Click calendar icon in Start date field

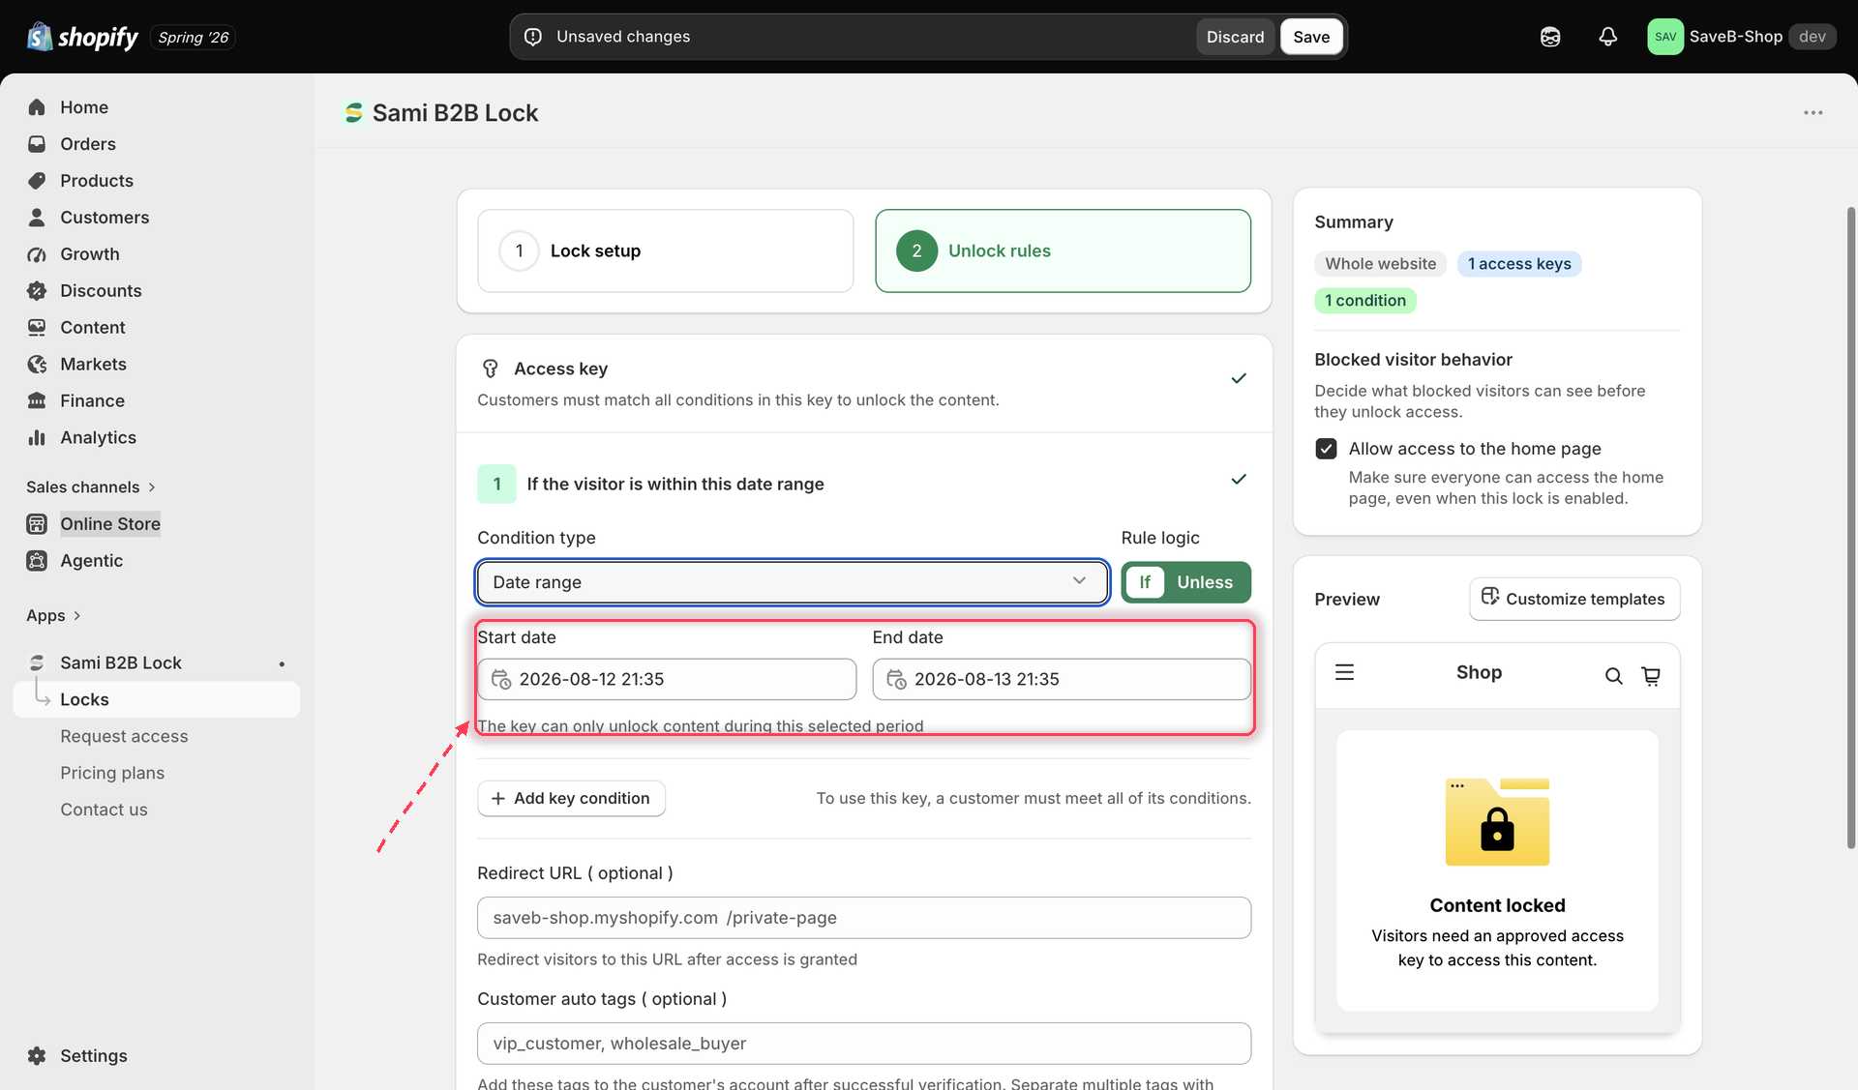501,679
